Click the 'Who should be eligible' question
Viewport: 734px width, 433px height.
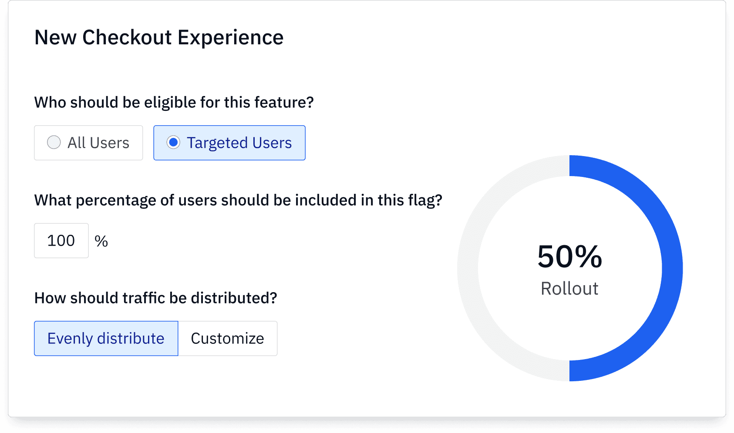point(174,103)
